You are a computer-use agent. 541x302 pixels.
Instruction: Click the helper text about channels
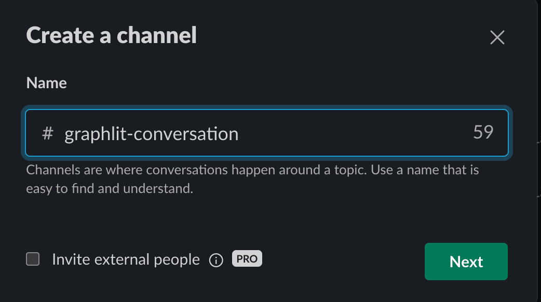252,170
